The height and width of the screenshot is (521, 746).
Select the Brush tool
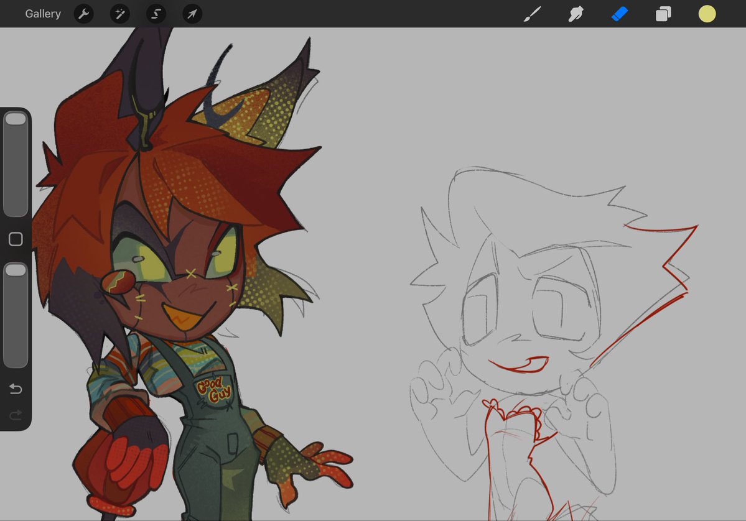pyautogui.click(x=533, y=14)
